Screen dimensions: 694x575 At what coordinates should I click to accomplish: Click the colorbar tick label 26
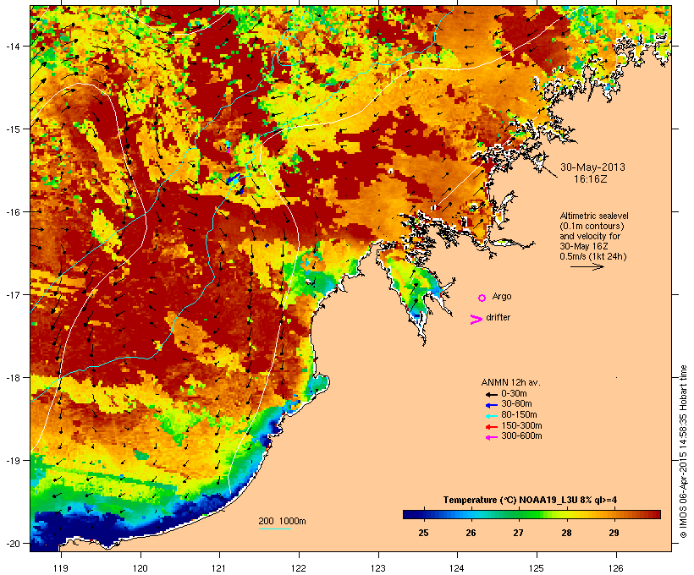click(471, 533)
